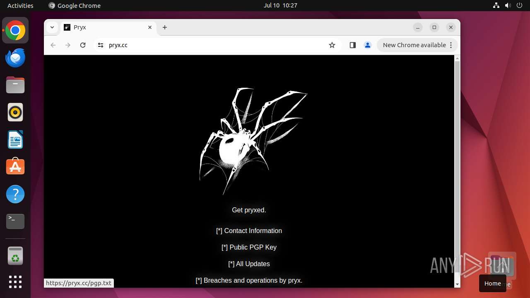Click the page scrollbar down arrow
The height and width of the screenshot is (298, 530).
[457, 284]
